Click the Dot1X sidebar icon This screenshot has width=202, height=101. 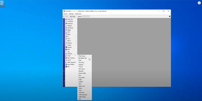66,60
